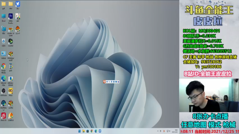
Task: Launch the CrossFire shortcut beside Control Panel
Action: click(x=10, y=54)
